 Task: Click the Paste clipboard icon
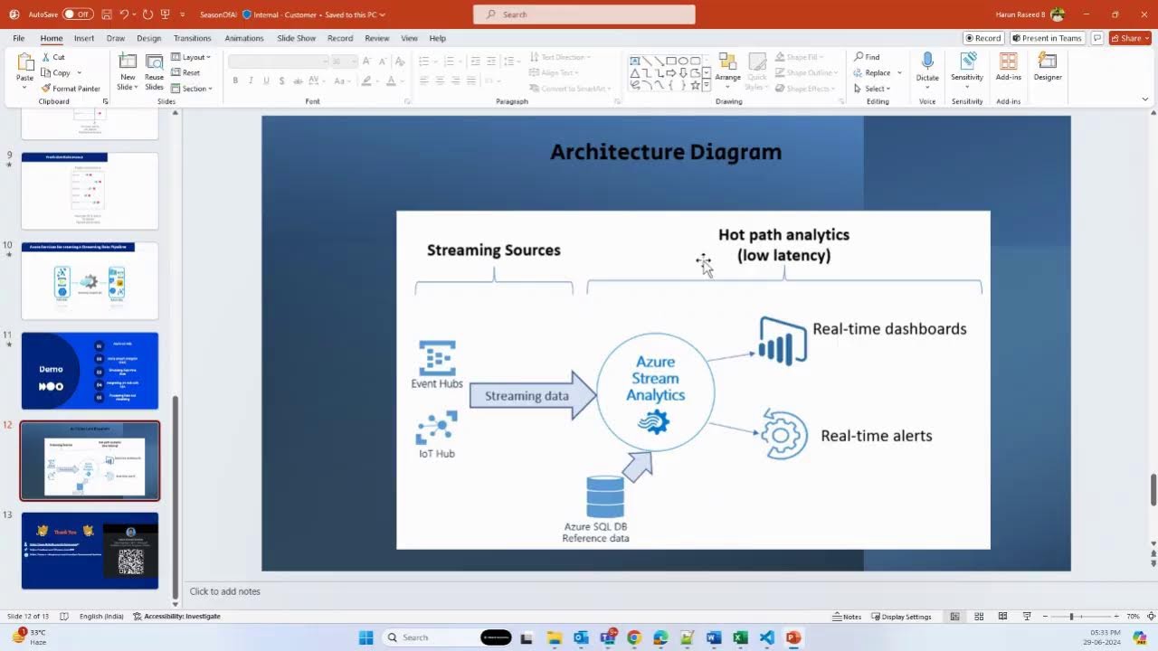(24, 62)
